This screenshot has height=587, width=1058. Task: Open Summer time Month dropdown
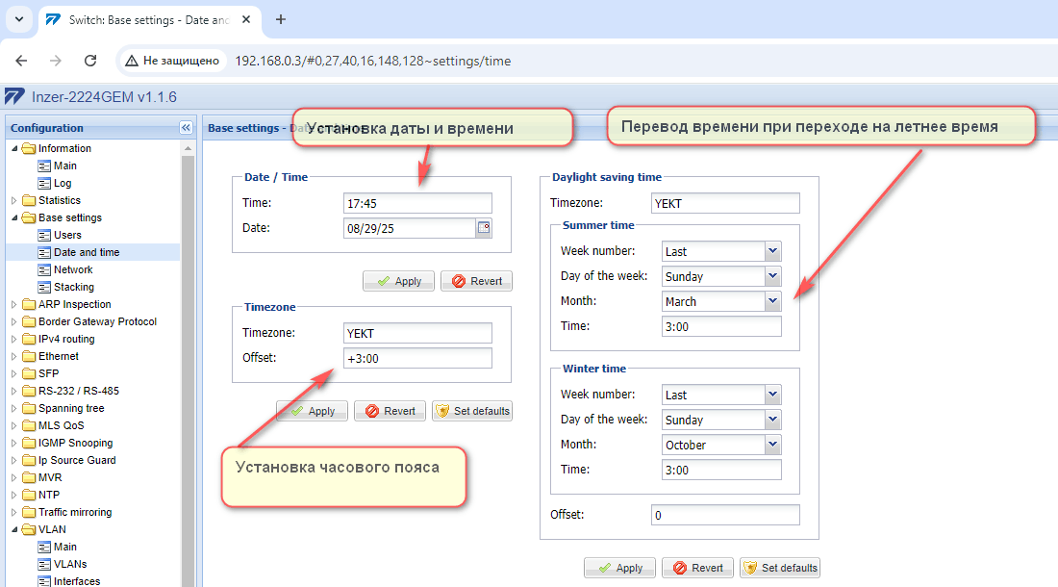[x=772, y=301]
